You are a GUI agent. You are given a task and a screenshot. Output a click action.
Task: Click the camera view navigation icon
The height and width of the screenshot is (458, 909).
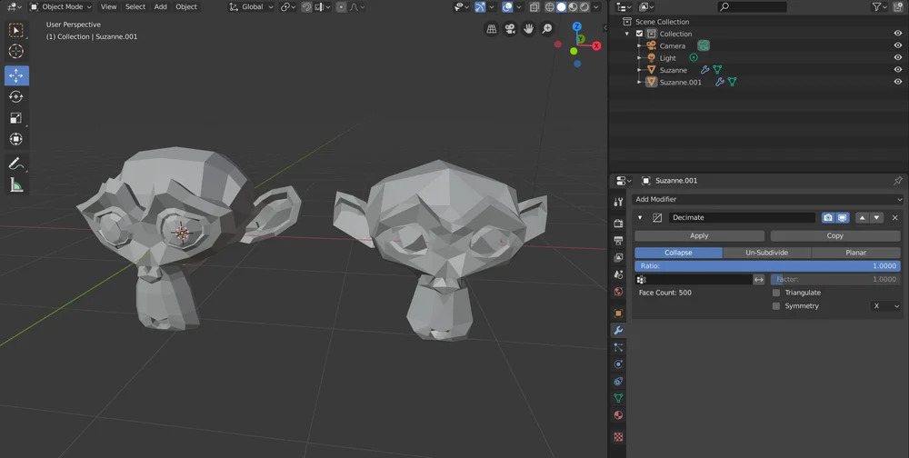coord(510,29)
